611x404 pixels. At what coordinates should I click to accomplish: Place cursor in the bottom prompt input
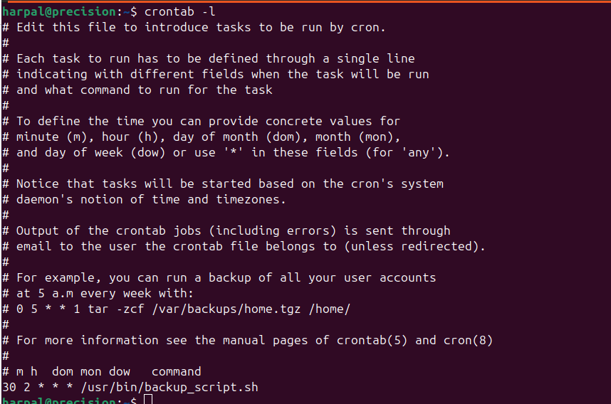tap(148, 400)
